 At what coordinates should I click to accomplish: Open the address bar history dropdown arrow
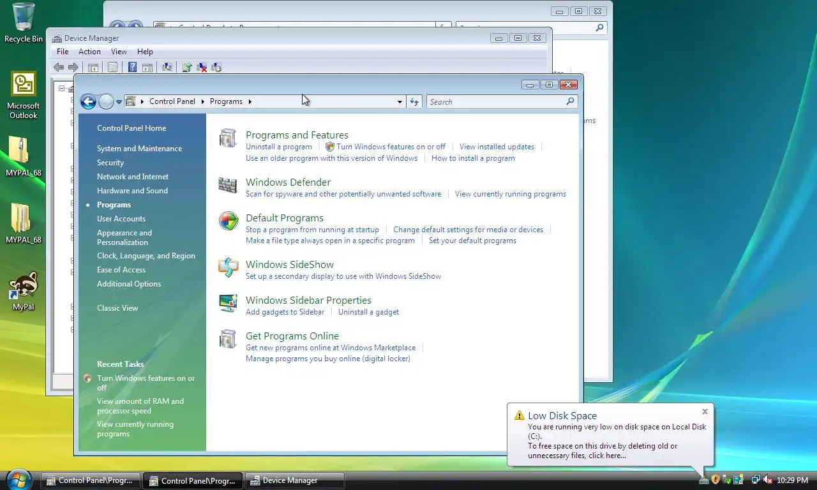(x=400, y=101)
